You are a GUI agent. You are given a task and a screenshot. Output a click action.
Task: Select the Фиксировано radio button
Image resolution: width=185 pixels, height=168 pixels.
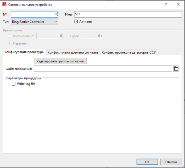coord(10,36)
